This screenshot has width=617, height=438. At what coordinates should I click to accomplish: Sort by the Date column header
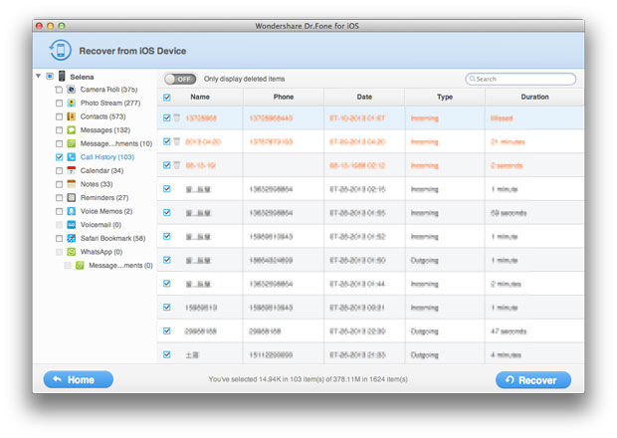coord(364,97)
